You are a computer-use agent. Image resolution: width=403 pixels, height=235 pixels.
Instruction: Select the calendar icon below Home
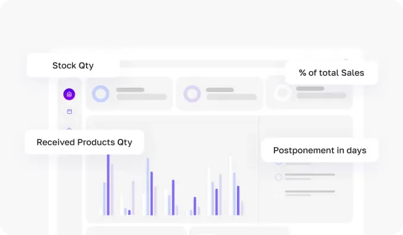[69, 112]
